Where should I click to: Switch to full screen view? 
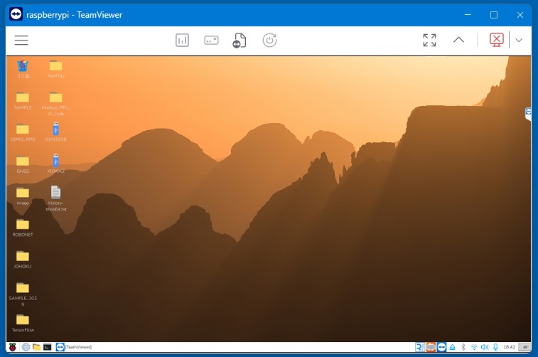point(429,41)
